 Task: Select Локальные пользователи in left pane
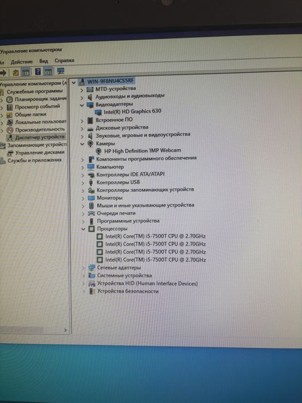point(40,122)
